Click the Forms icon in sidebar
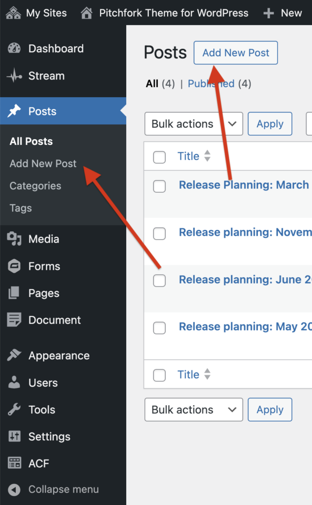This screenshot has width=312, height=505. [14, 266]
